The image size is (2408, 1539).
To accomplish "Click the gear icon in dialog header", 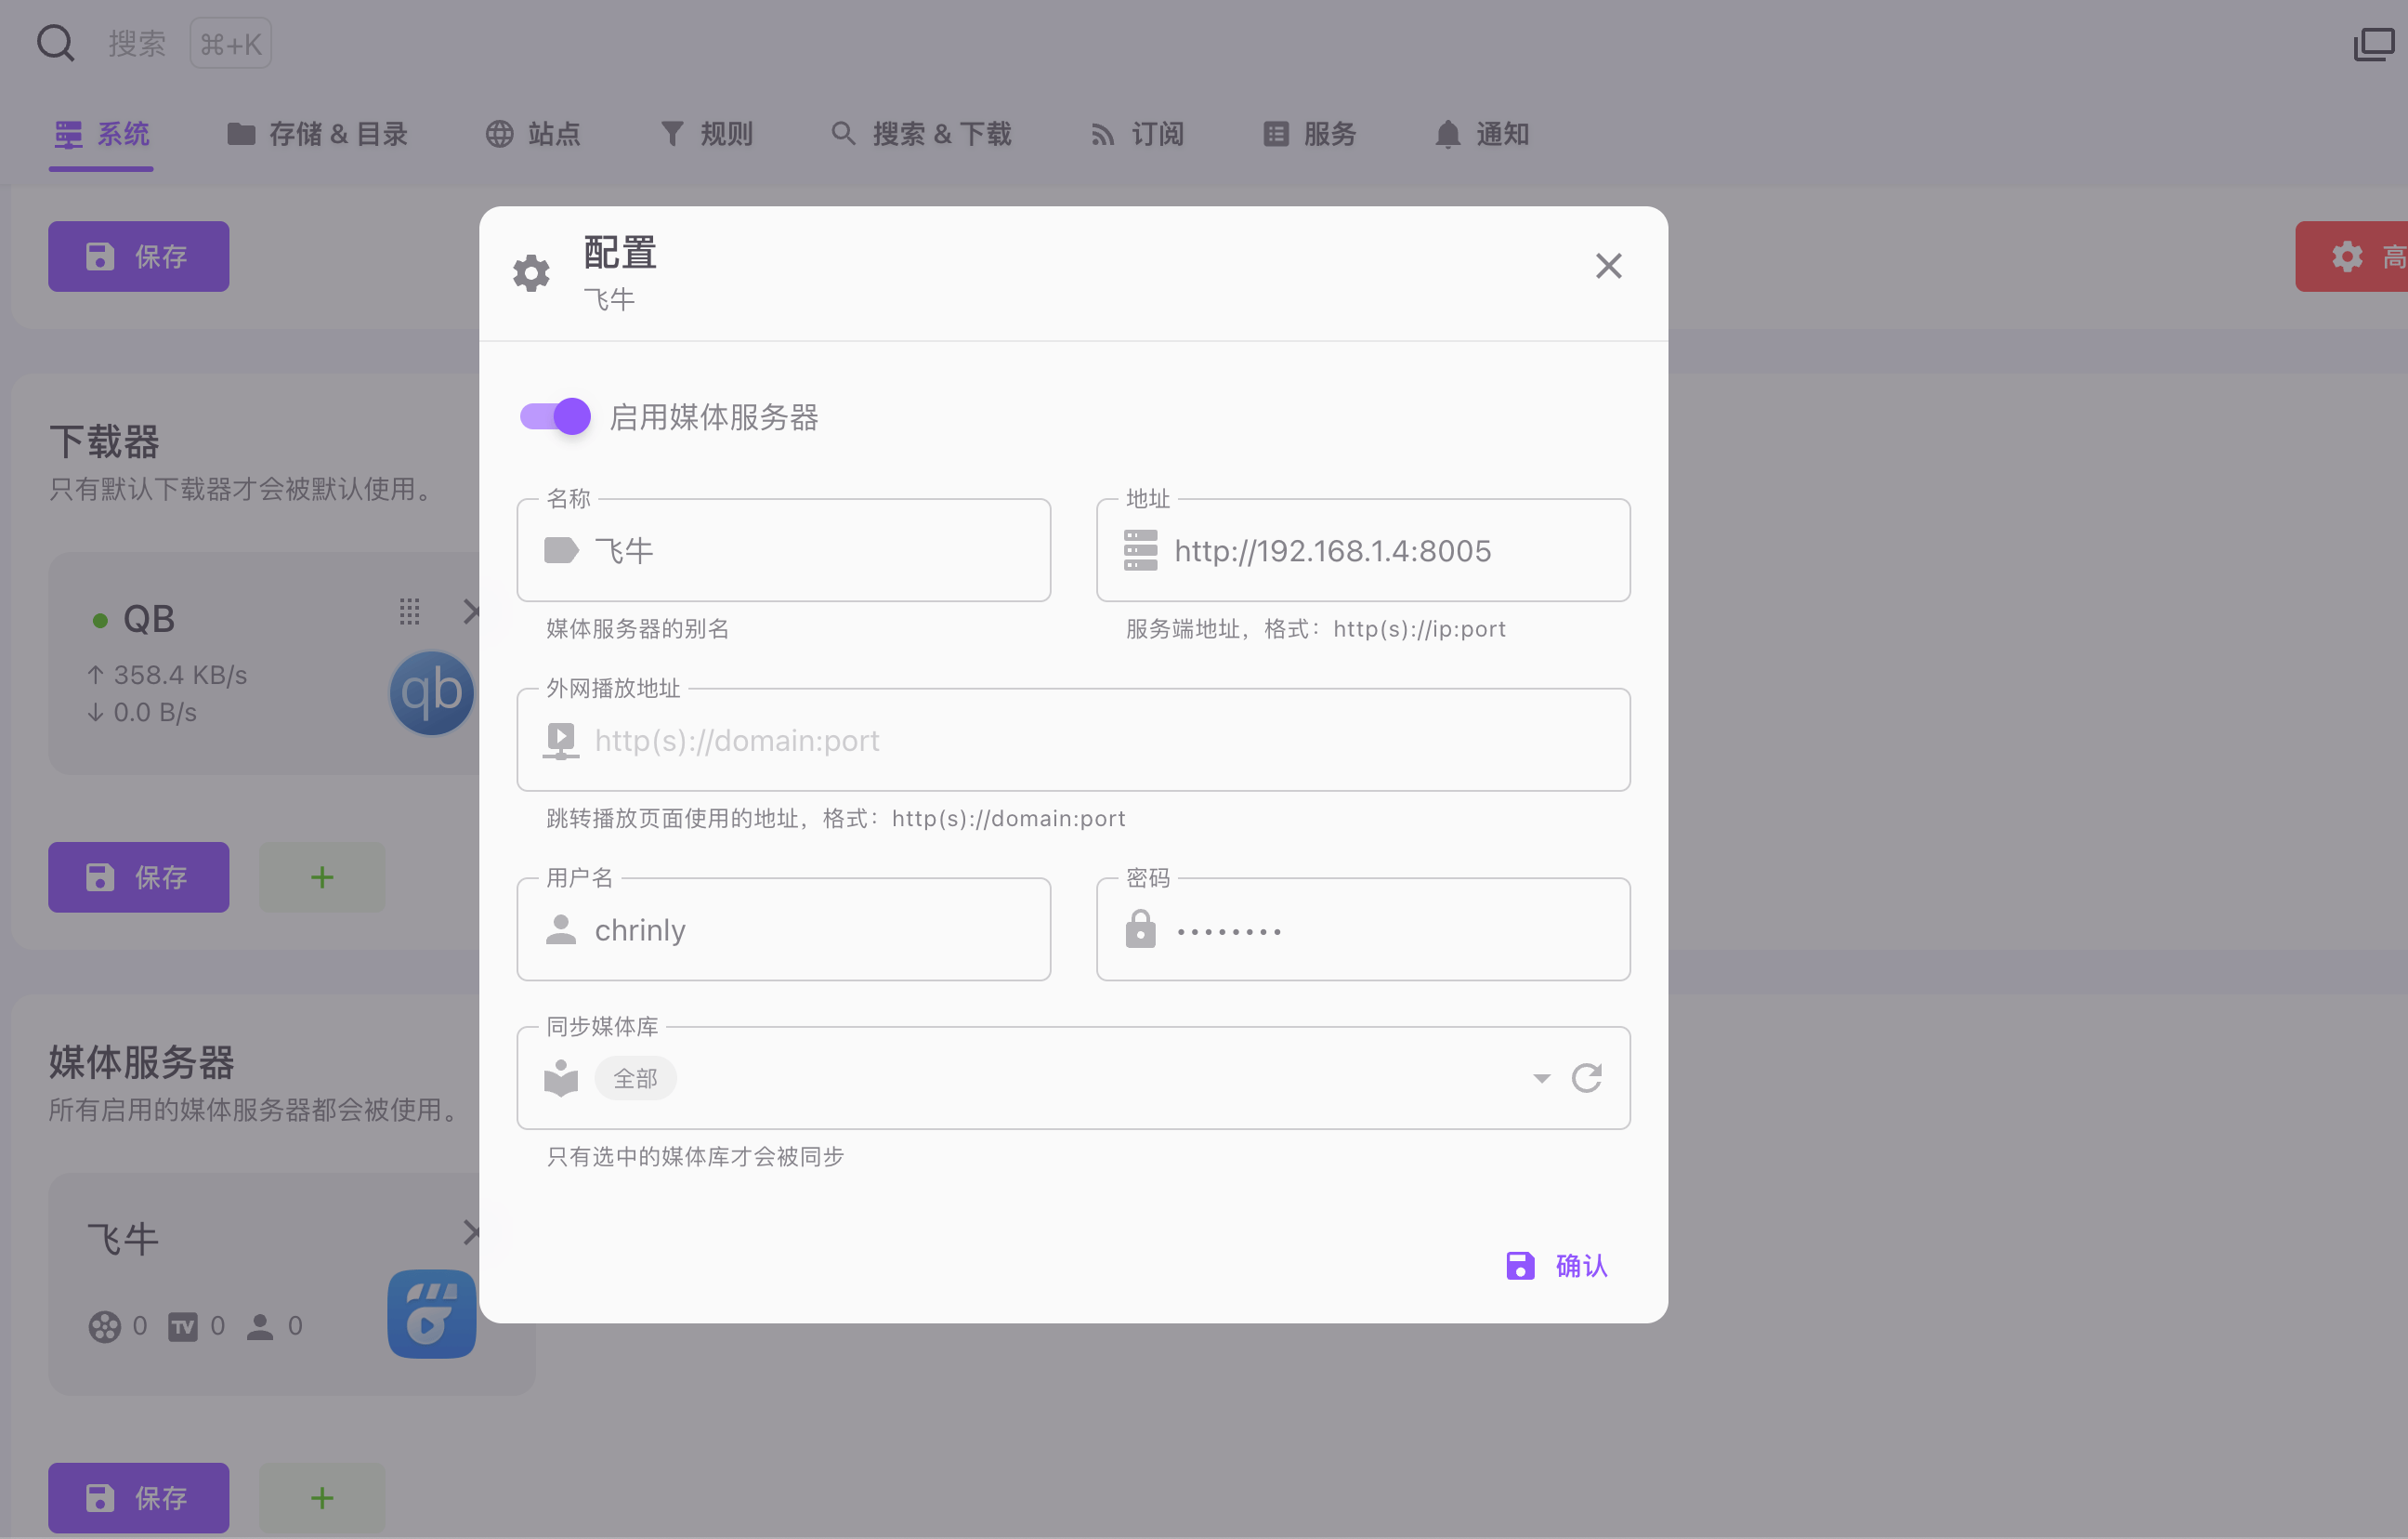I will [x=531, y=272].
